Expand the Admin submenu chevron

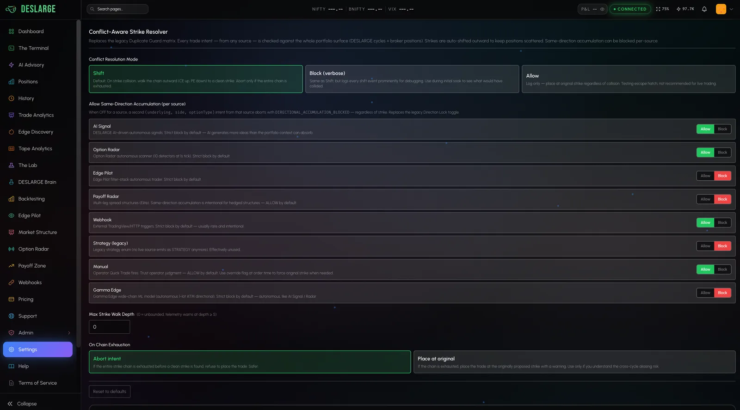pos(69,333)
